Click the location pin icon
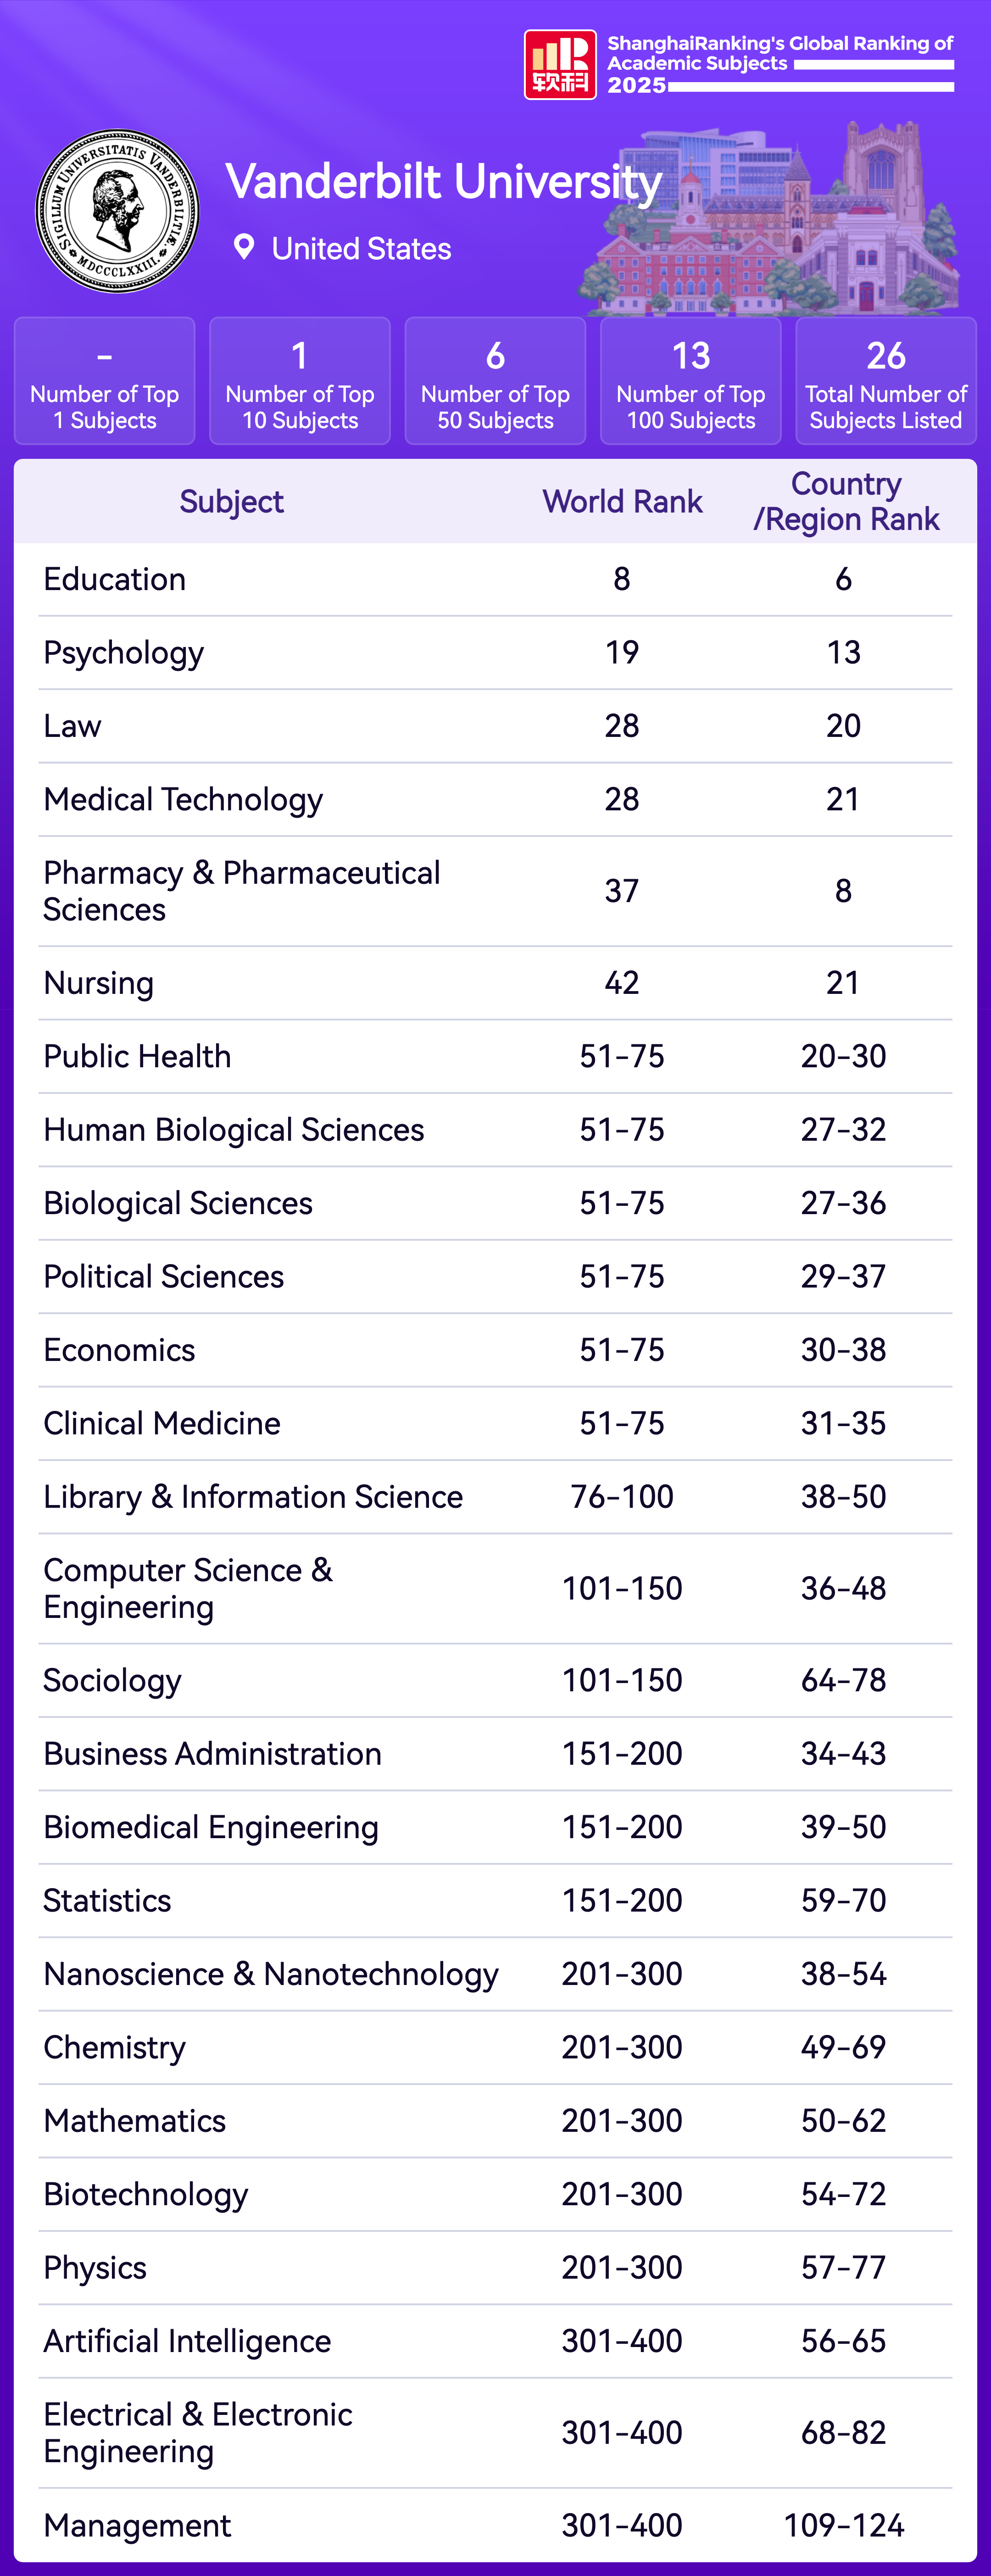 coord(243,247)
